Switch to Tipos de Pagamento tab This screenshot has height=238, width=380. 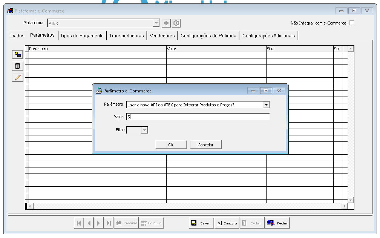click(82, 35)
